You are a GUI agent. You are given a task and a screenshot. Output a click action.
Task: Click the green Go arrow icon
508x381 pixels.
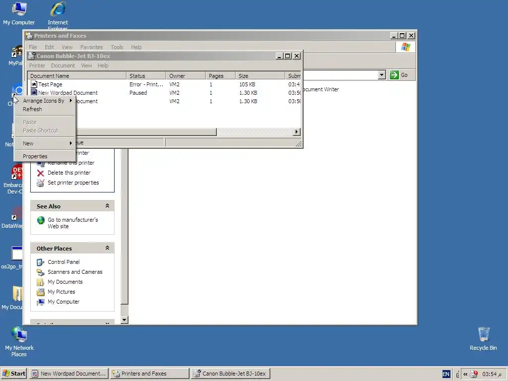tap(394, 75)
